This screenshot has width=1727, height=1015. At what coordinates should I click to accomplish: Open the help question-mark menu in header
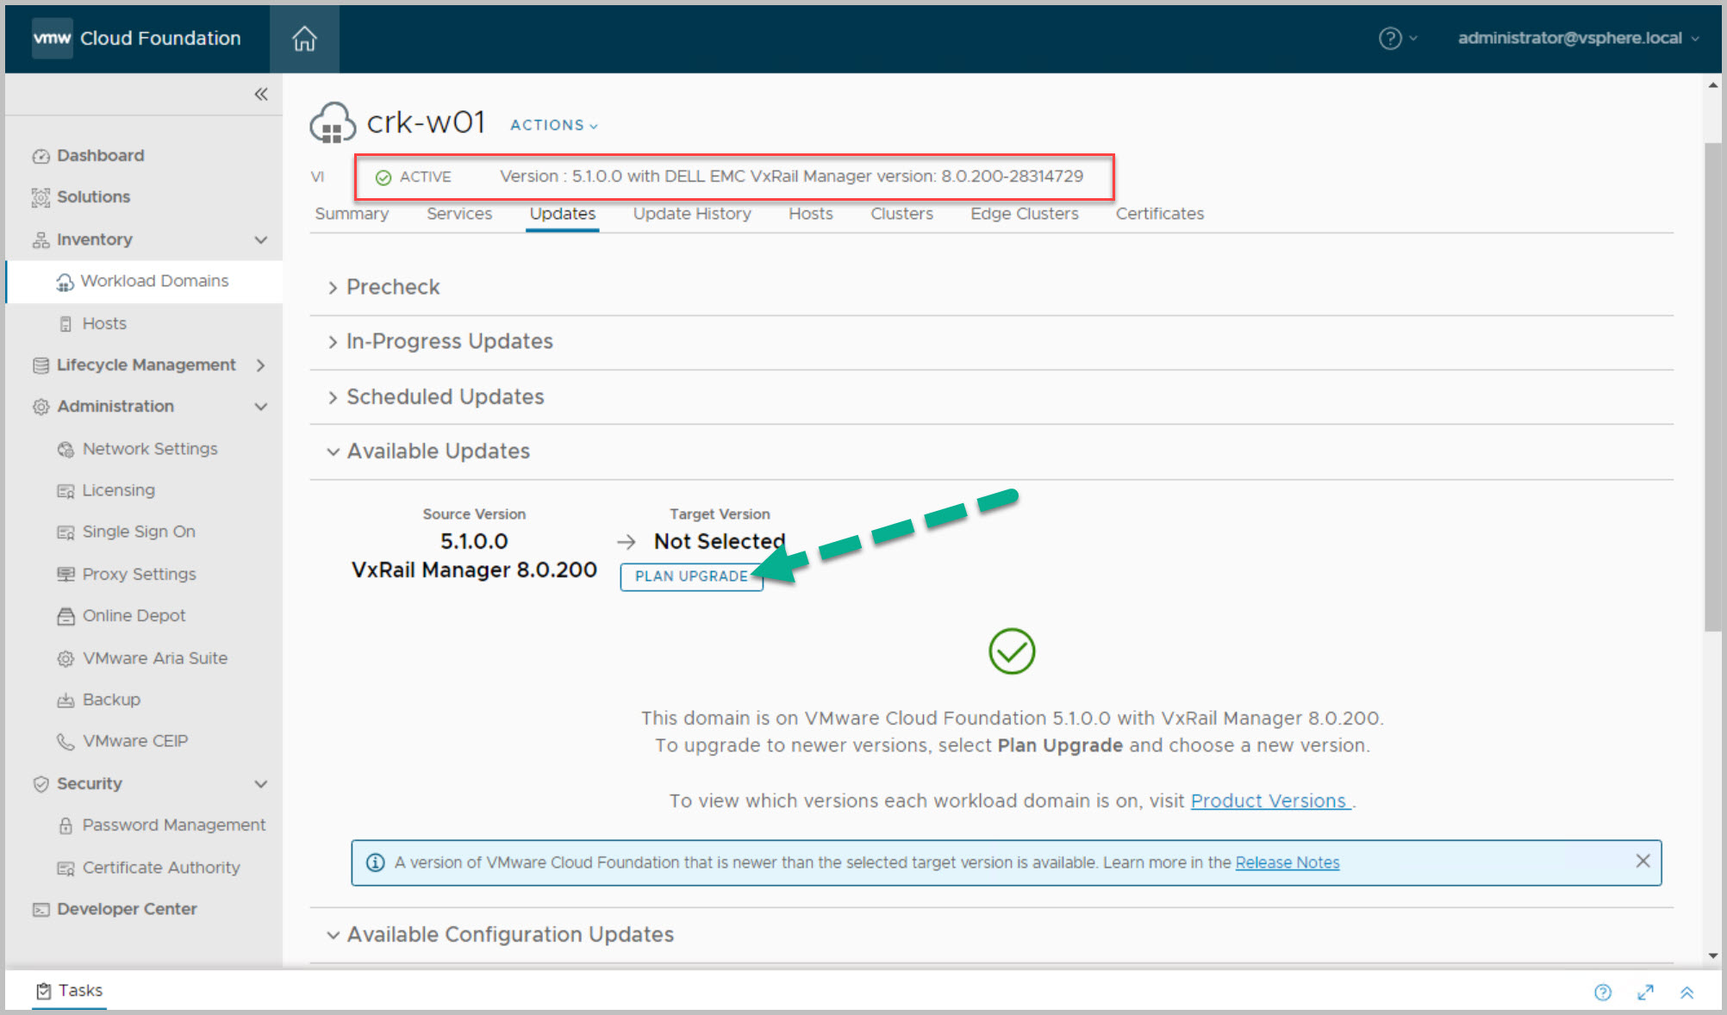(x=1390, y=39)
